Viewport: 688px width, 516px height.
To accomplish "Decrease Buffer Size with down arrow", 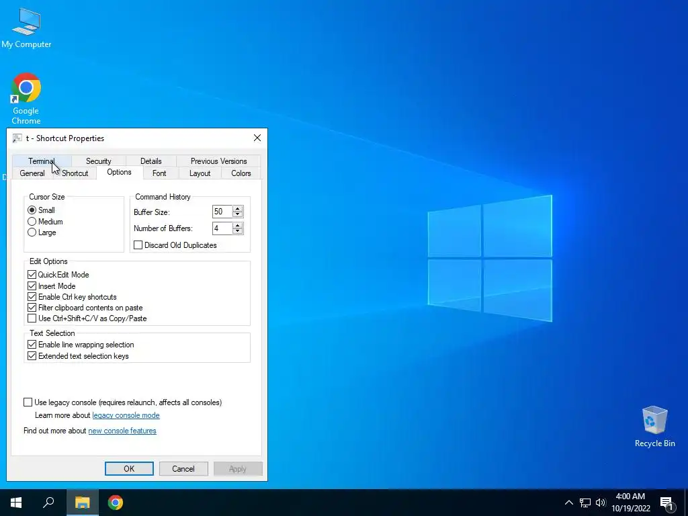I will coord(238,214).
